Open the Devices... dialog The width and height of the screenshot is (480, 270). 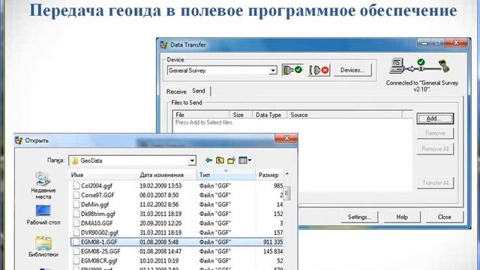coord(352,70)
